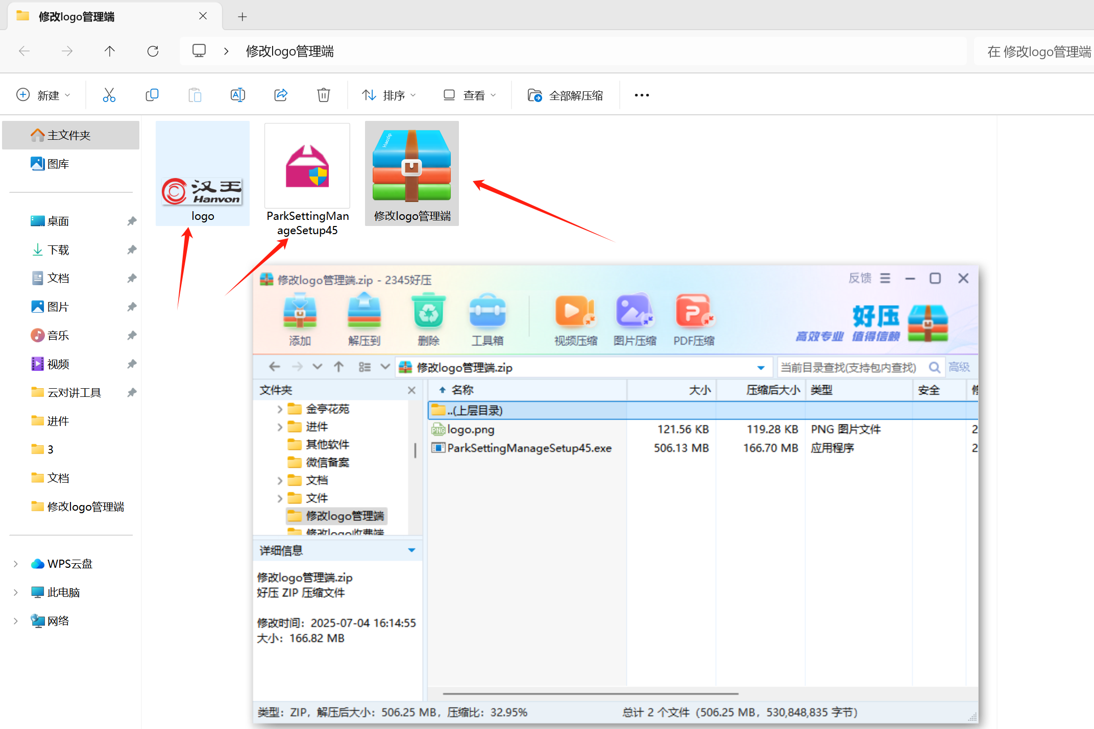Click the 添加 icon in 2345好压
Viewport: 1094px width, 729px height.
pos(300,319)
